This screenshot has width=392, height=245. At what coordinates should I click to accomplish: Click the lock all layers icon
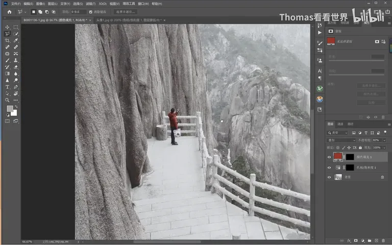click(x=360, y=148)
